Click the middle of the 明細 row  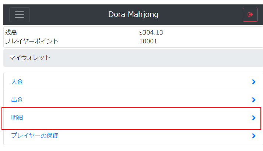coord(133,118)
